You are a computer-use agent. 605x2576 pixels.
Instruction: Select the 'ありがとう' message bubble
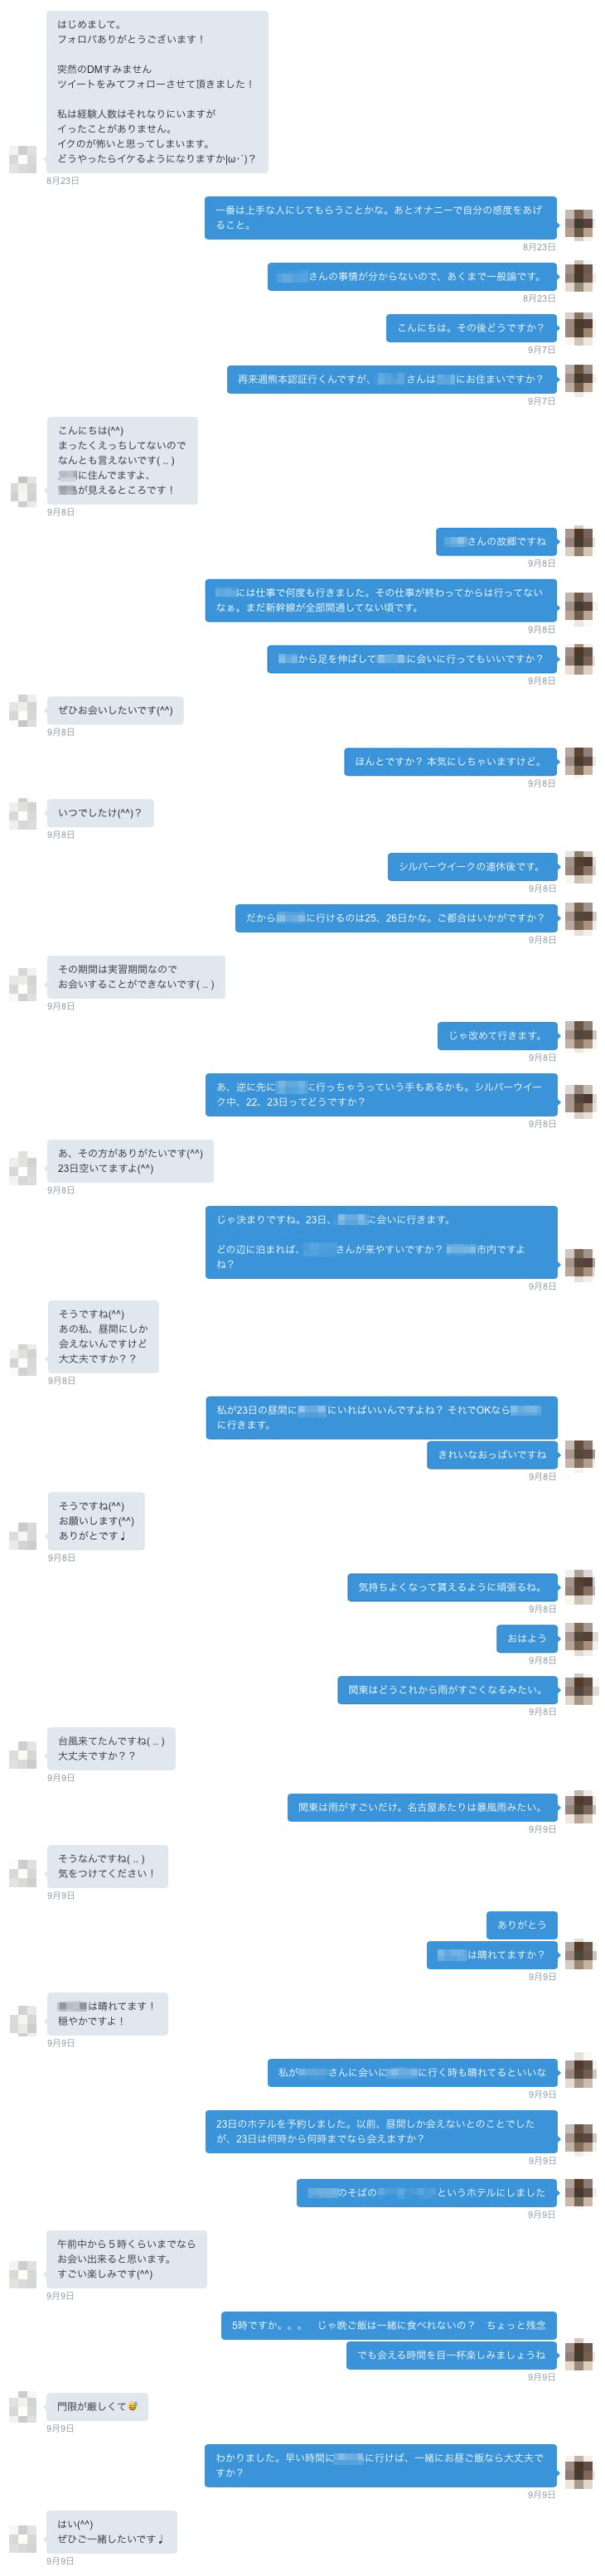[x=521, y=1924]
